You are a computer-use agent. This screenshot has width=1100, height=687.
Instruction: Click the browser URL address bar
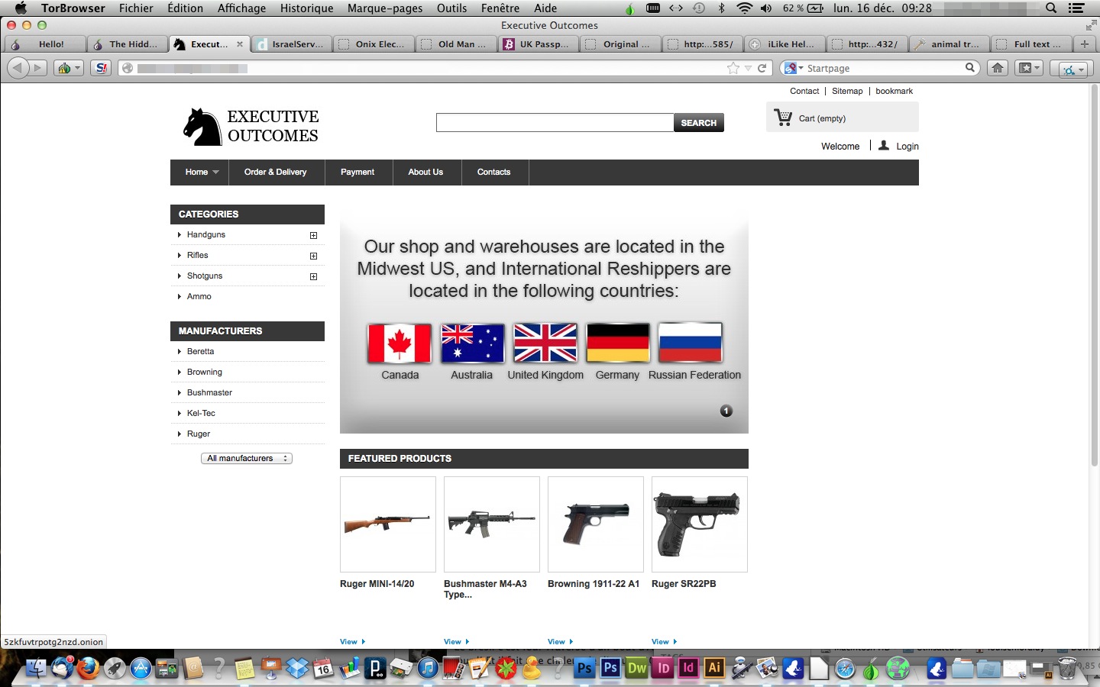coord(432,68)
